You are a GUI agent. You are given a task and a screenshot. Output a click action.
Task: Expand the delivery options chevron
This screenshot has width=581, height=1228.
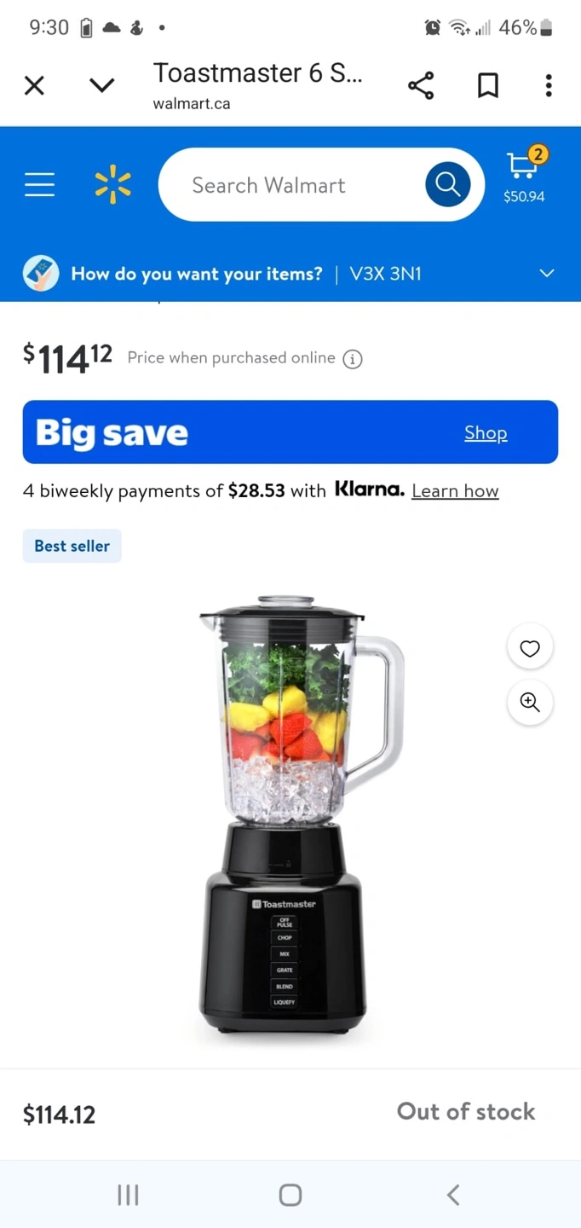547,273
